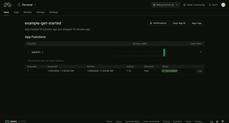Open LinkedIn icon in footer

point(212,121)
